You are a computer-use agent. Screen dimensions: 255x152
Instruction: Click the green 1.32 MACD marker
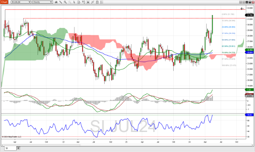coord(249,90)
